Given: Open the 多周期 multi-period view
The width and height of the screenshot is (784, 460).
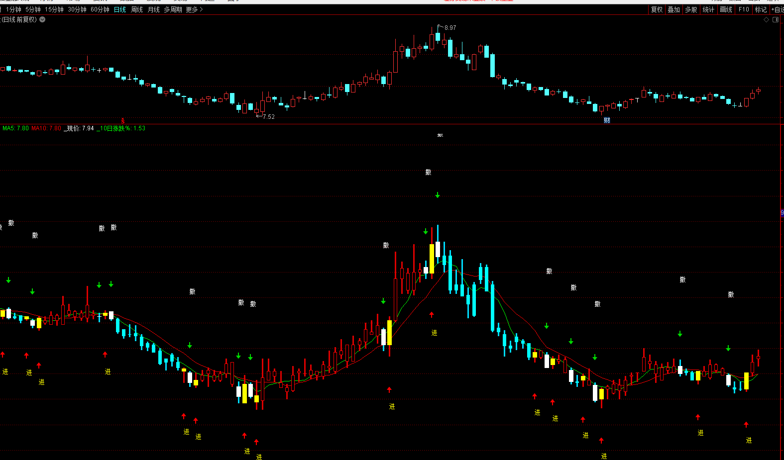Looking at the screenshot, I should (x=173, y=9).
